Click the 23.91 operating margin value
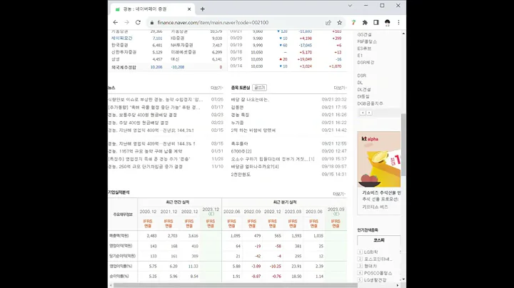514x288 pixels. [296, 267]
